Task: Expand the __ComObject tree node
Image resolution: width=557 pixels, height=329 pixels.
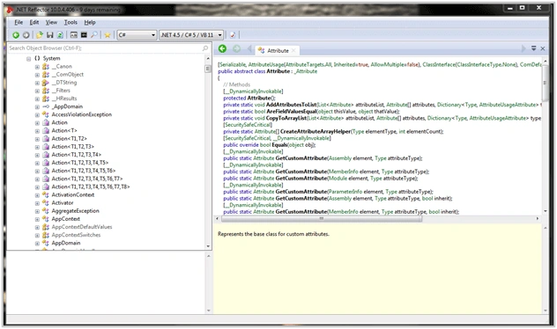Action: point(37,75)
